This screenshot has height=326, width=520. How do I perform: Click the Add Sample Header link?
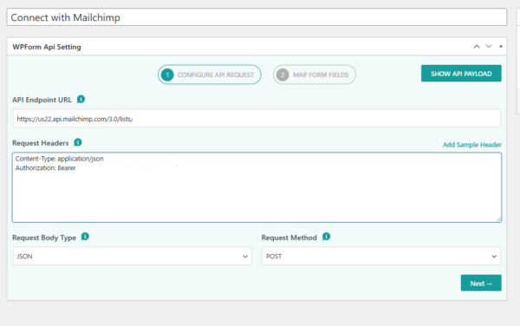pos(472,145)
